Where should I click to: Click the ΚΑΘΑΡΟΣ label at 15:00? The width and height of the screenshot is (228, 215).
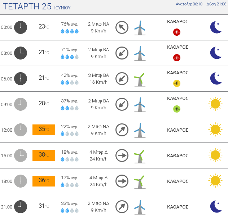tap(178, 155)
